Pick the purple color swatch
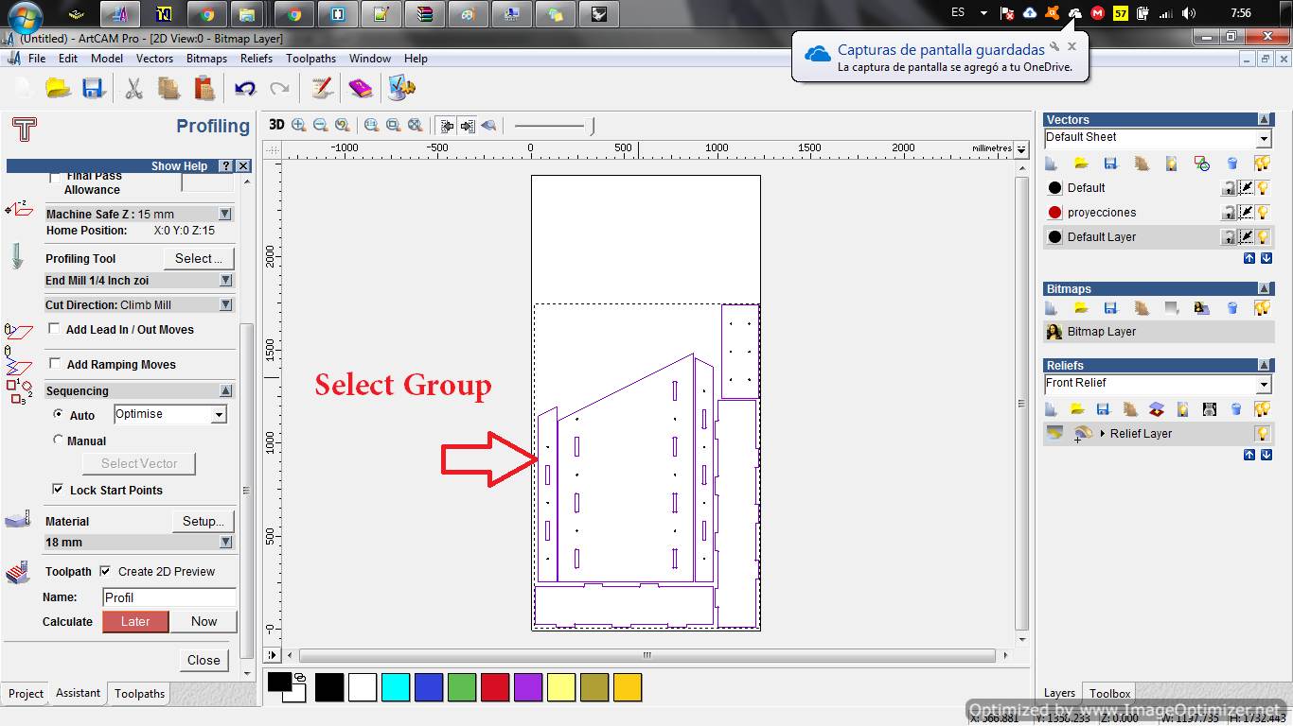1293x726 pixels. (x=528, y=687)
